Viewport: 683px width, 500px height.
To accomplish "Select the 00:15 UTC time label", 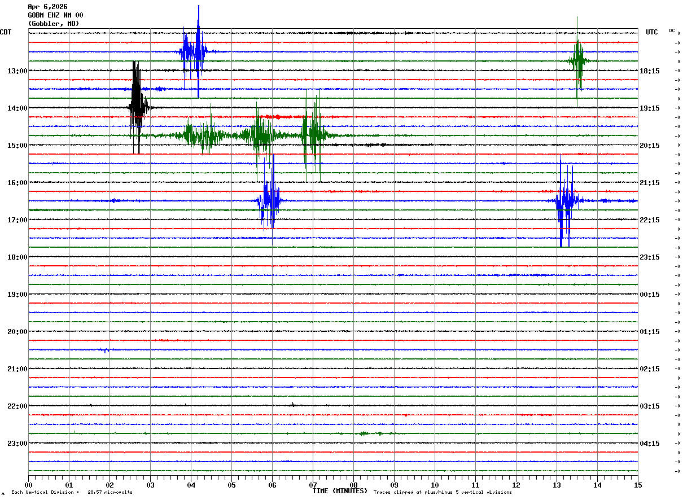I will [x=650, y=294].
